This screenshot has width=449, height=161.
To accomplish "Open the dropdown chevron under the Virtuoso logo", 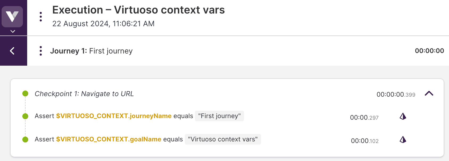I will point(12,31).
